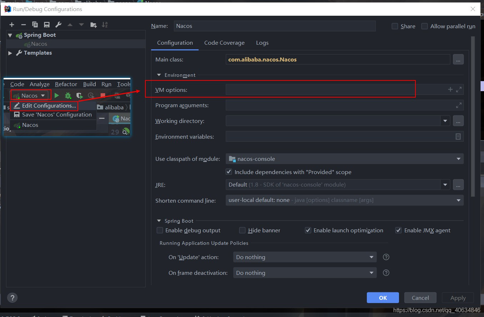Uncheck Include dependencies with "Provided" scope
484x317 pixels.
pyautogui.click(x=229, y=172)
